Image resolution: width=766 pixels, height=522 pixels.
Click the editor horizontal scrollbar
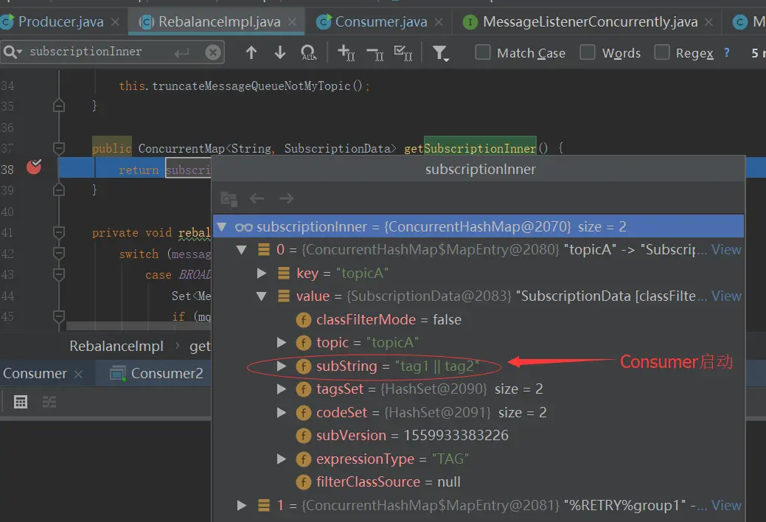tap(139, 326)
